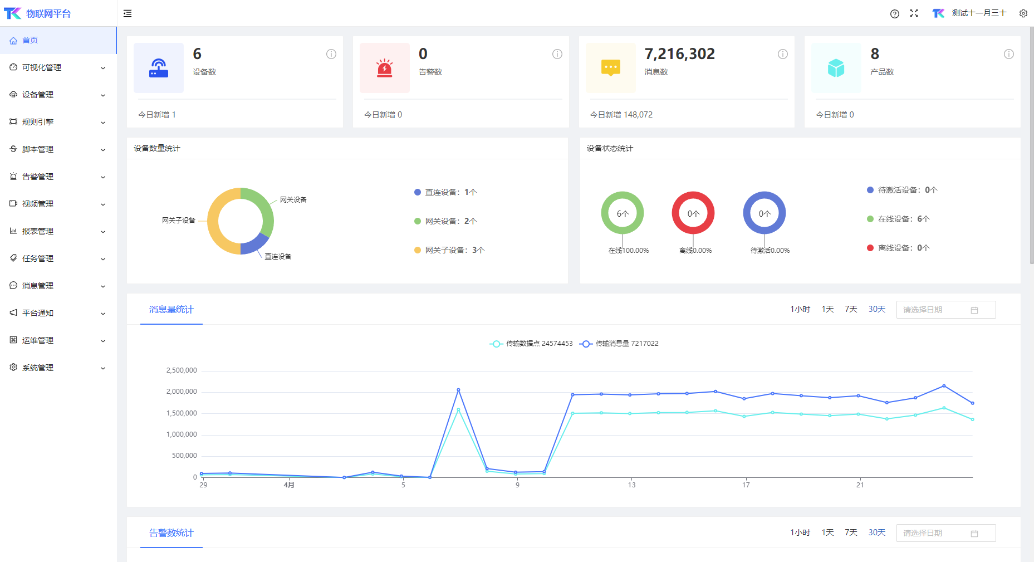This screenshot has width=1034, height=562.
Task: Toggle 在线设备 legend in status chart
Action: pyautogui.click(x=898, y=219)
